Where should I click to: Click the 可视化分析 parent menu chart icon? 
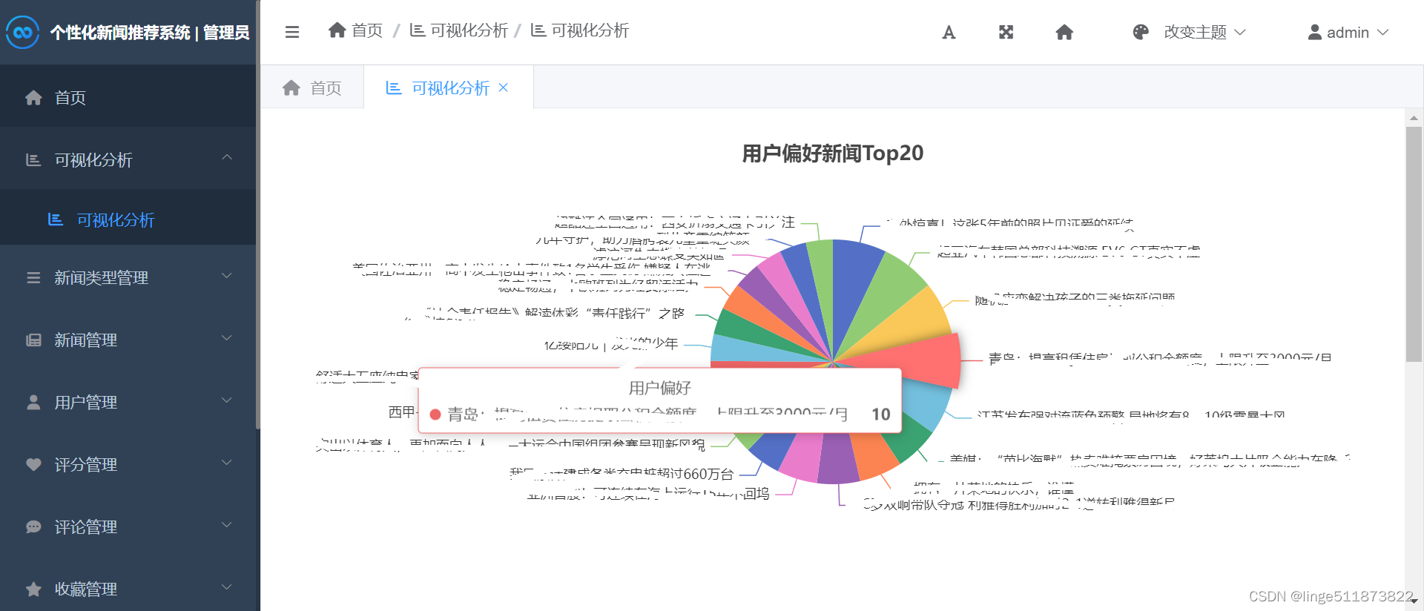[x=33, y=159]
